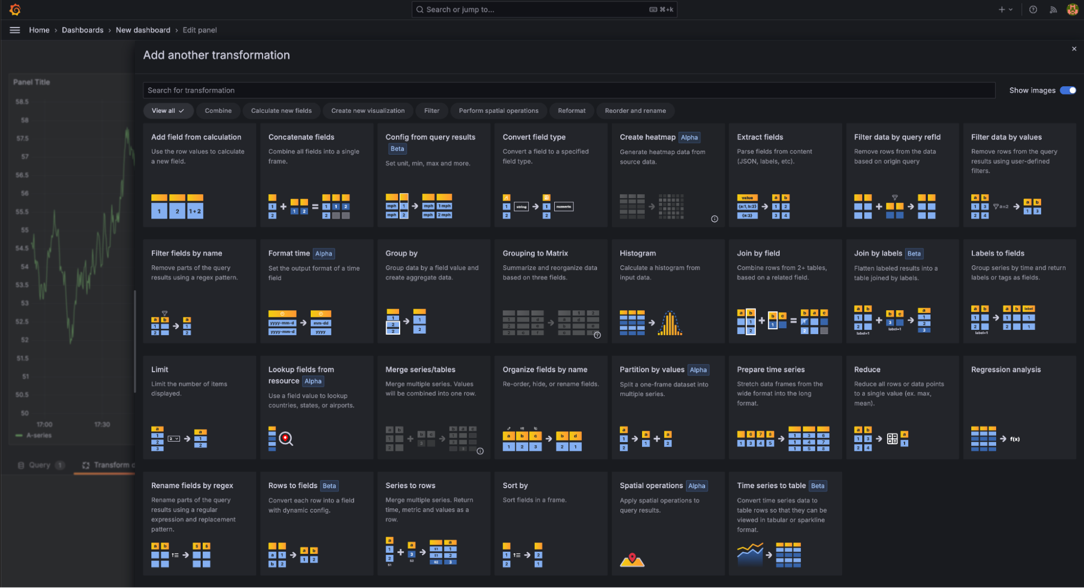This screenshot has height=588, width=1084.
Task: Open the hamburger navigation menu
Action: [15, 30]
